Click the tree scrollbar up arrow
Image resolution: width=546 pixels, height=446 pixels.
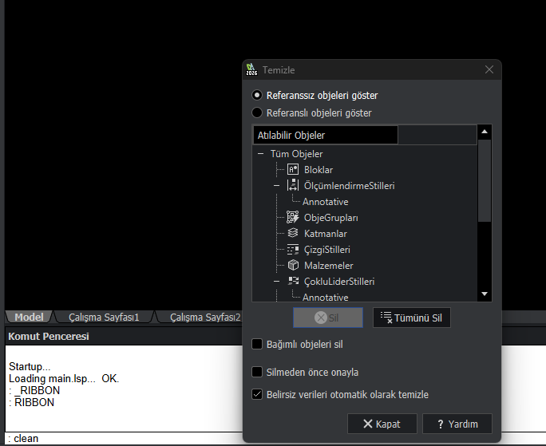(x=484, y=132)
